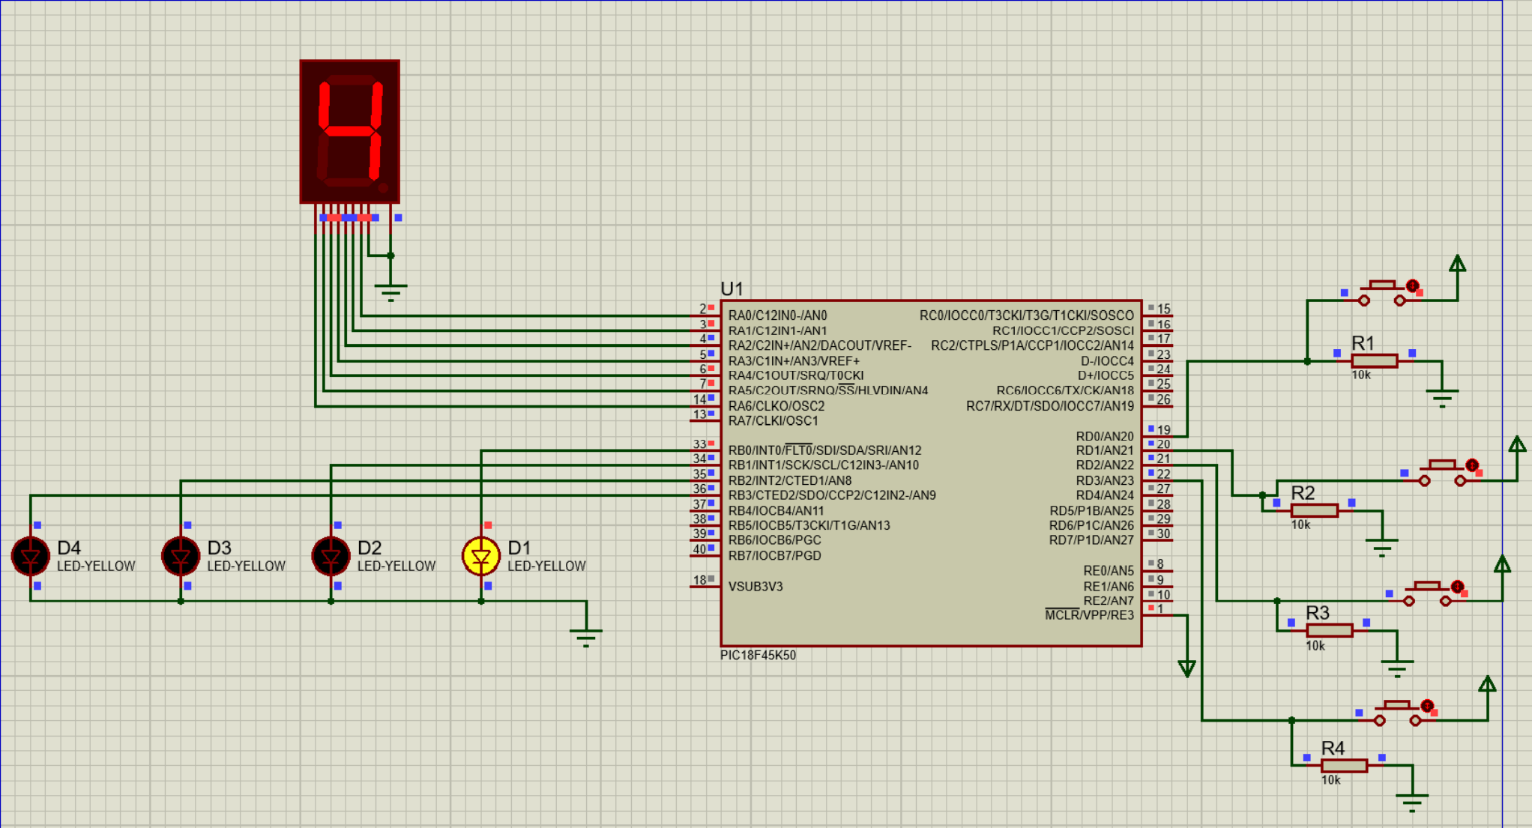
Task: Click the seven-segment display showing 4
Action: tap(349, 131)
